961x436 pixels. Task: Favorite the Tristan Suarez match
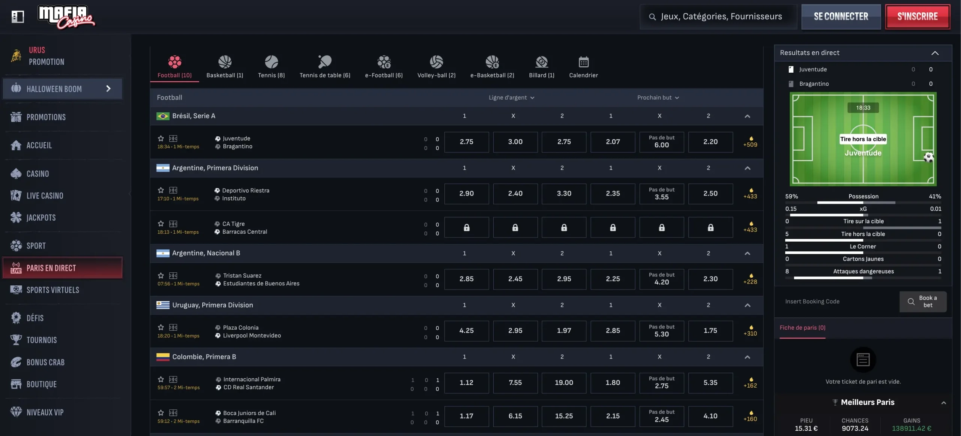[161, 275]
